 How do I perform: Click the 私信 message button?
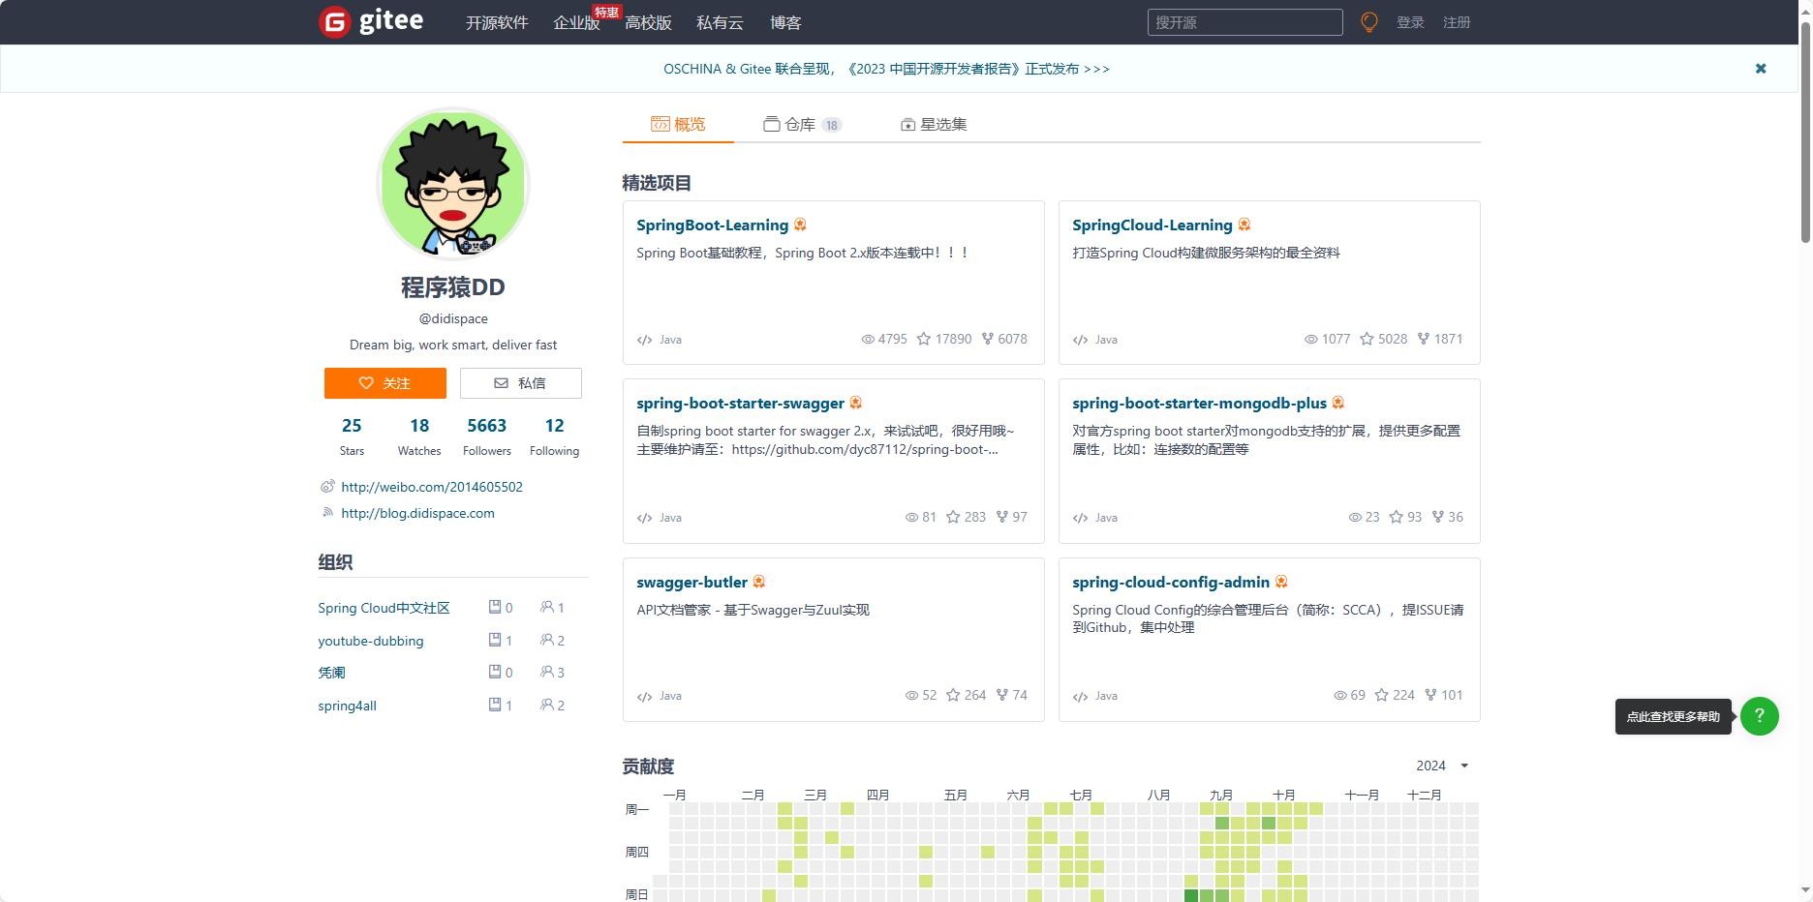click(x=520, y=383)
